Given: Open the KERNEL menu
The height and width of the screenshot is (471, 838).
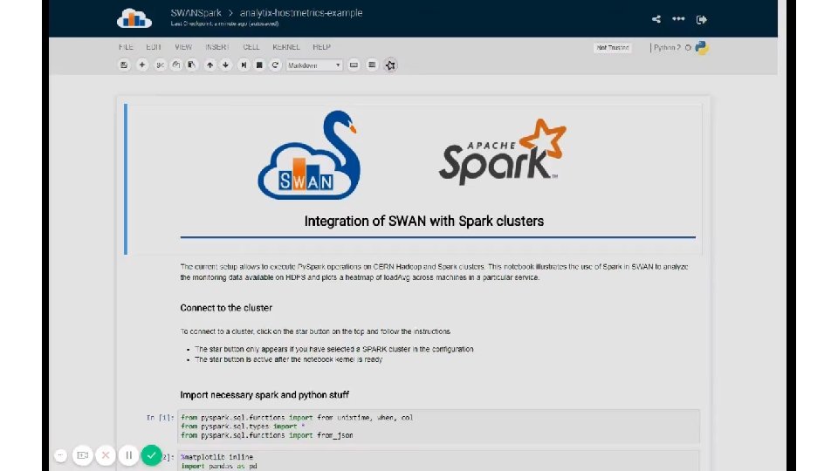Looking at the screenshot, I should tap(286, 47).
